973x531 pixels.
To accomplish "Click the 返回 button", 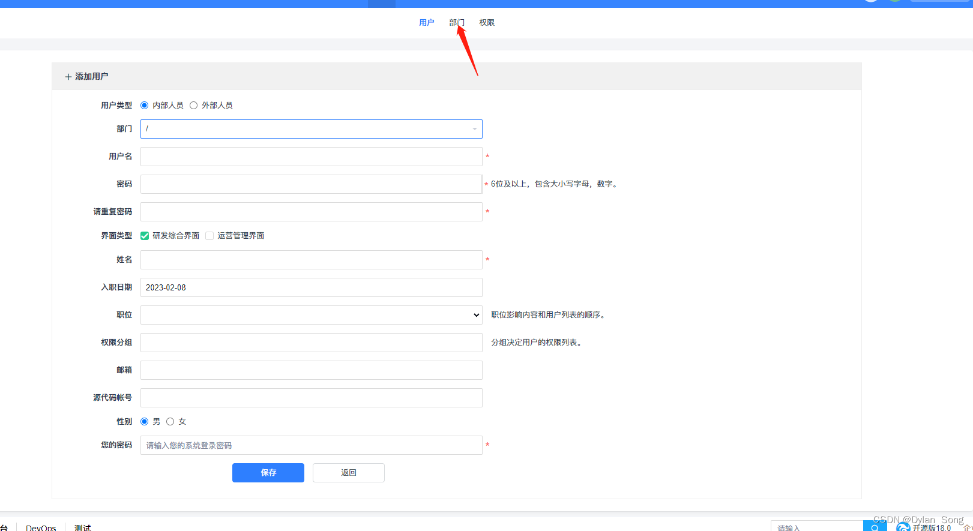I will click(x=349, y=473).
